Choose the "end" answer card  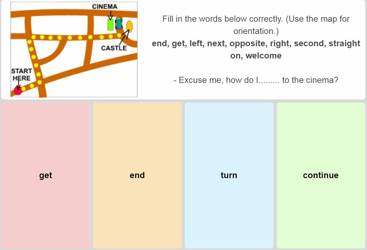[137, 175]
